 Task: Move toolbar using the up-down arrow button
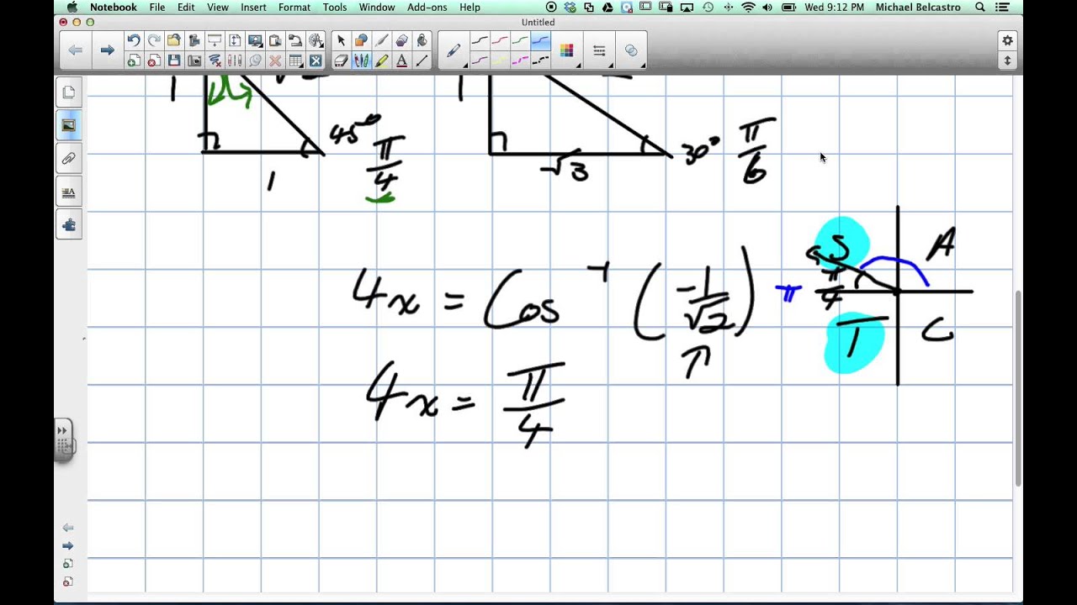pos(1007,60)
